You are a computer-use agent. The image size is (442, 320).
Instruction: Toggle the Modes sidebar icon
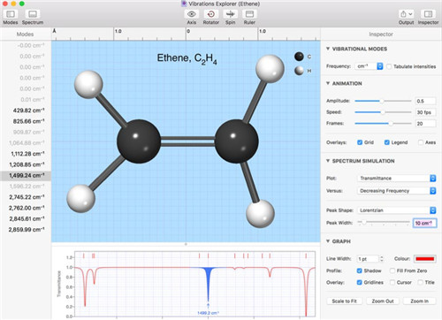[11, 14]
